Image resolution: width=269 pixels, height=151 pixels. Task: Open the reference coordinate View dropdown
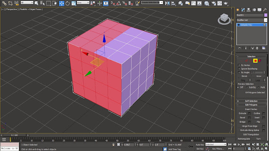point(83,3)
